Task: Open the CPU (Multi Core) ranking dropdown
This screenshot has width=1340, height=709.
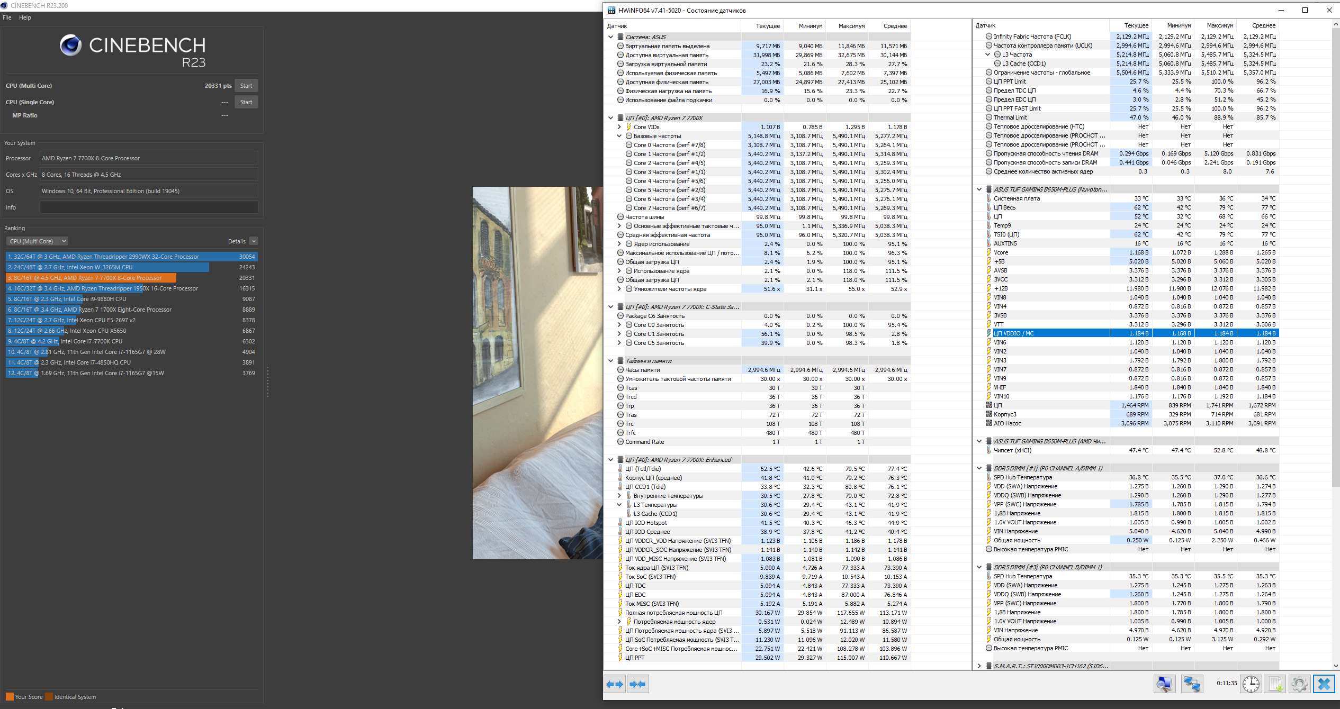Action: click(x=37, y=241)
